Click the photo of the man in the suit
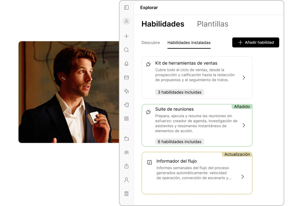 69,92
